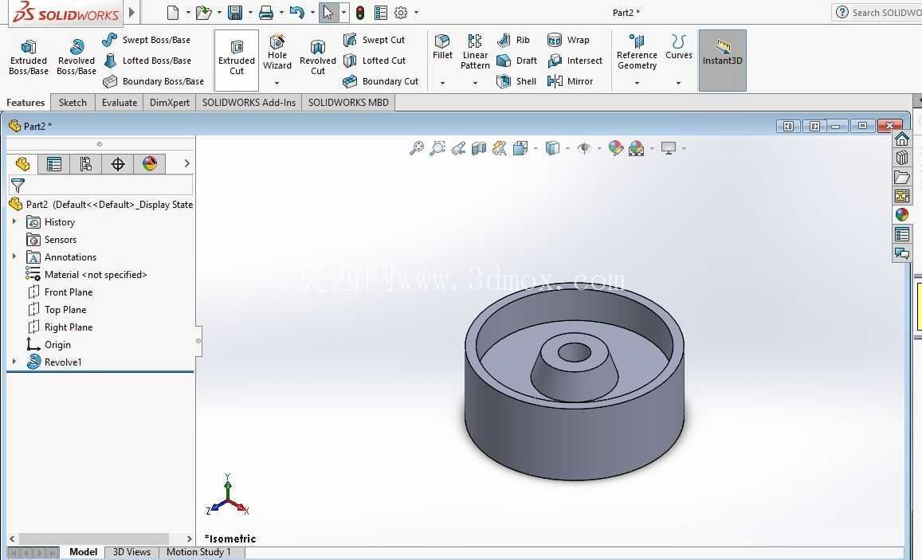Image resolution: width=922 pixels, height=560 pixels.
Task: Click the Section View icon
Action: coord(479,148)
